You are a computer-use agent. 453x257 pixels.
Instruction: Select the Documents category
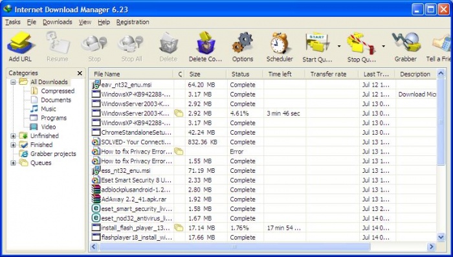(56, 100)
